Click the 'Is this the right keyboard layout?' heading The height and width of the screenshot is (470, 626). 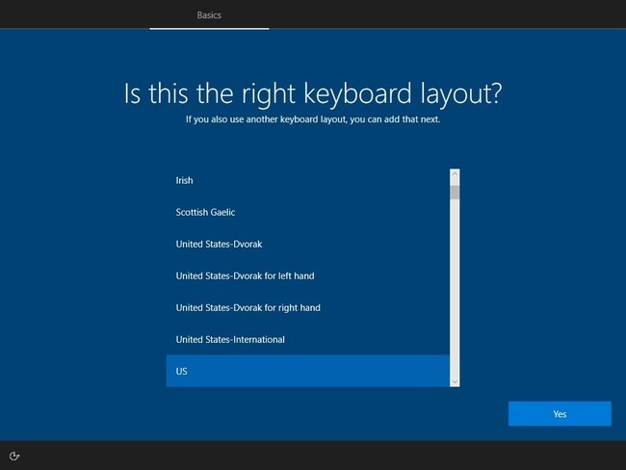[x=313, y=93]
